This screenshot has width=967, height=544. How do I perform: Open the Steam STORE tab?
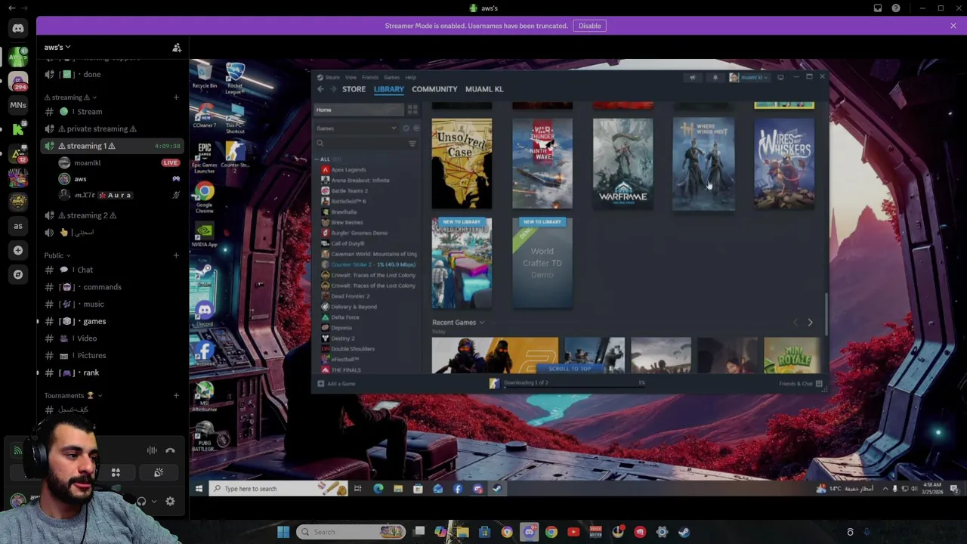[x=354, y=89]
